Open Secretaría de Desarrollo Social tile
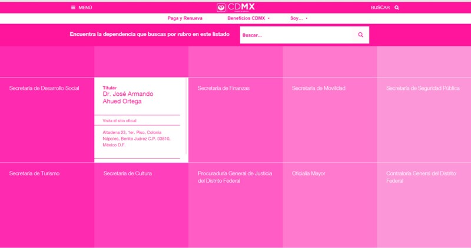The image size is (471, 248). (47, 120)
